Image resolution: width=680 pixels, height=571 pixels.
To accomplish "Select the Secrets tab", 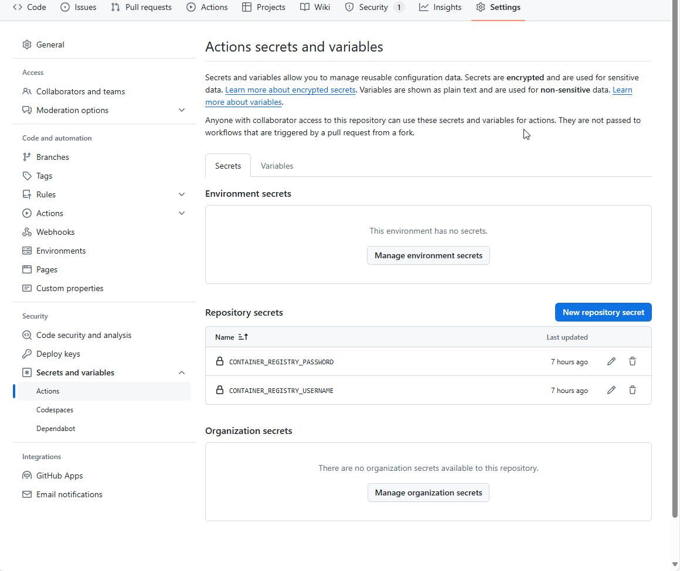I will coord(228,166).
